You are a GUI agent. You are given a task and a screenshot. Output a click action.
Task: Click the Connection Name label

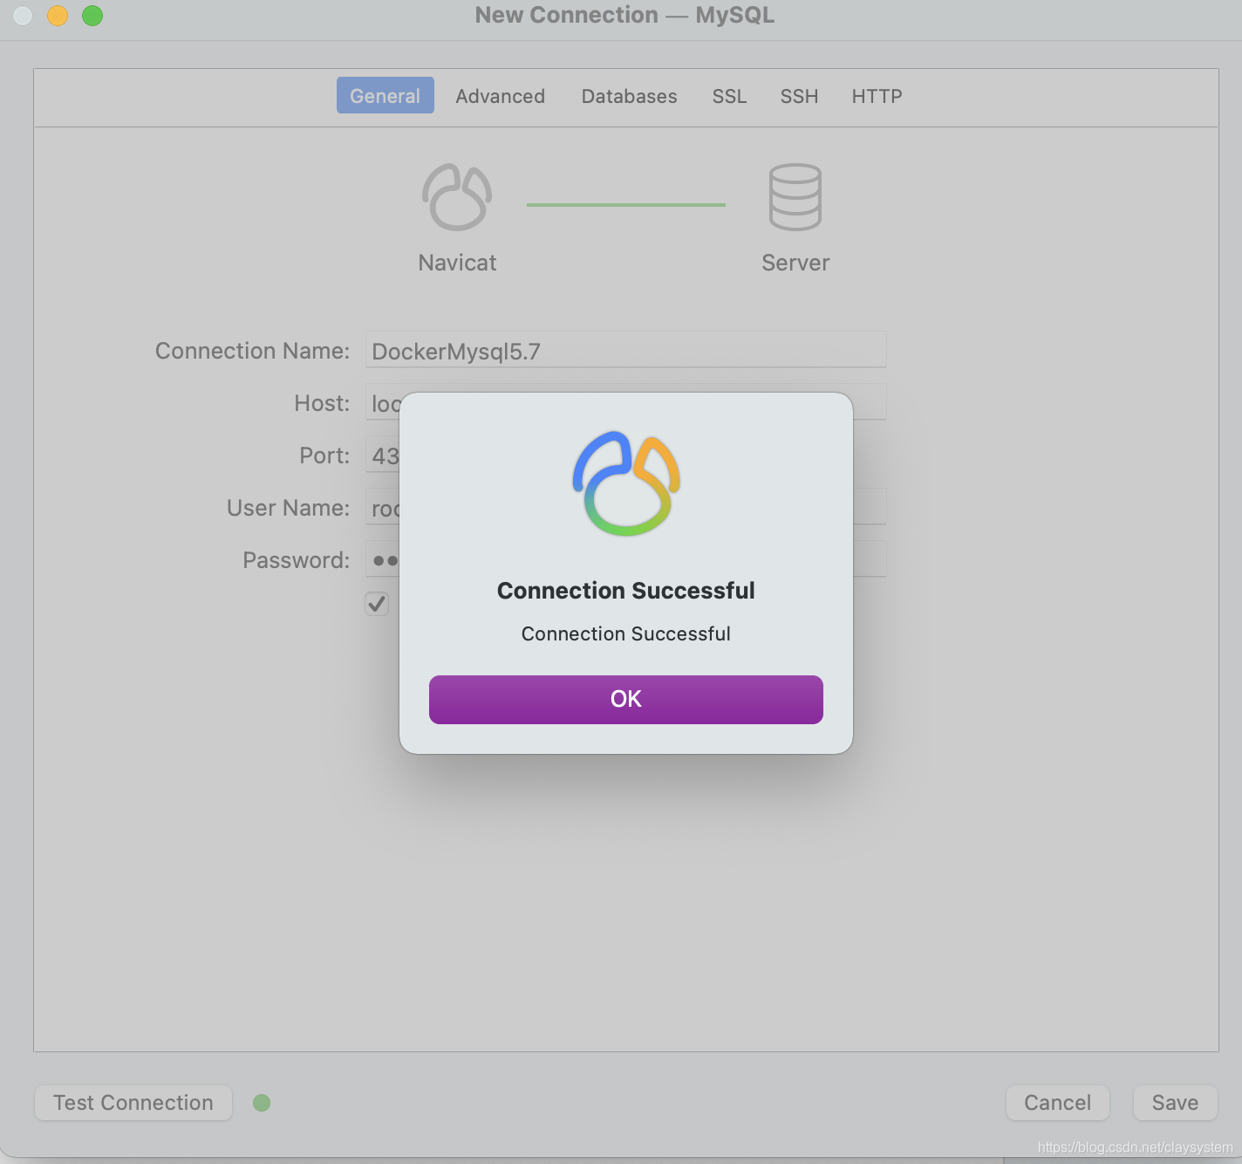tap(252, 351)
